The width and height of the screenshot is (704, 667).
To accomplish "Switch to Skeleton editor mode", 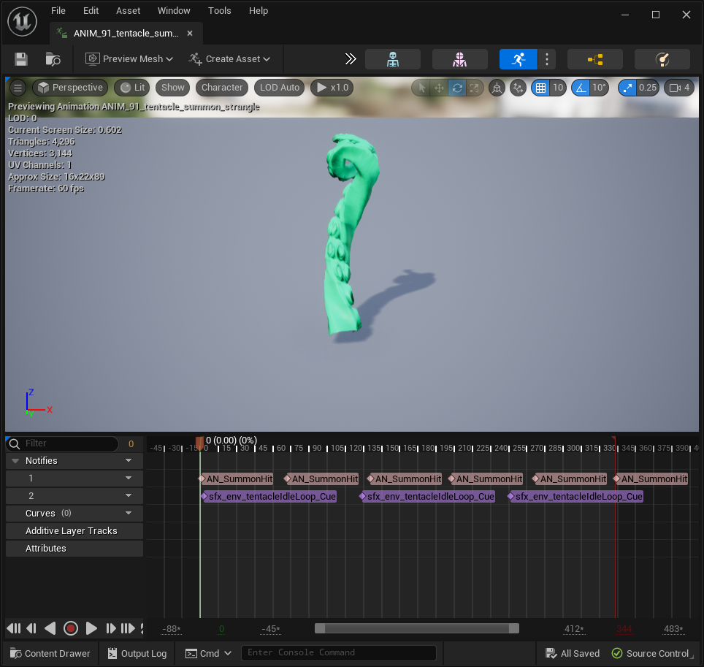I will tap(393, 59).
